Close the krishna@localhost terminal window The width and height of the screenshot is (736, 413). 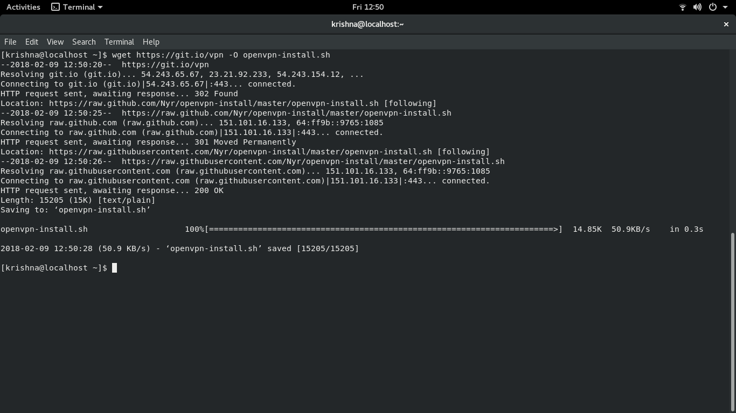[726, 24]
